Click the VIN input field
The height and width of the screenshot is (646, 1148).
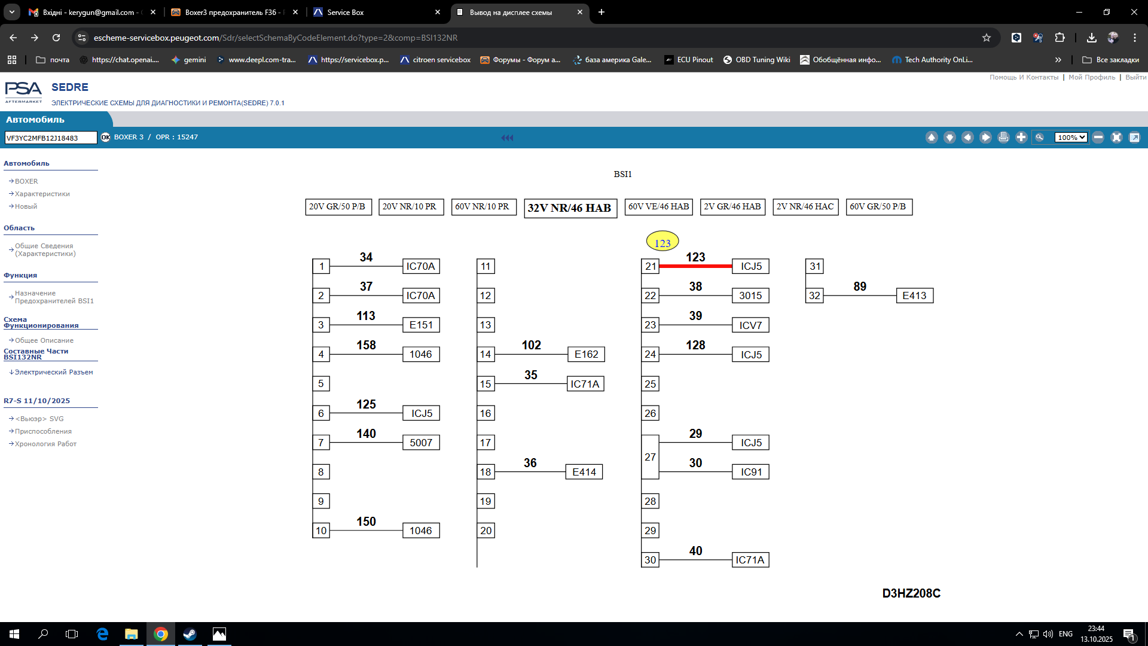point(50,138)
